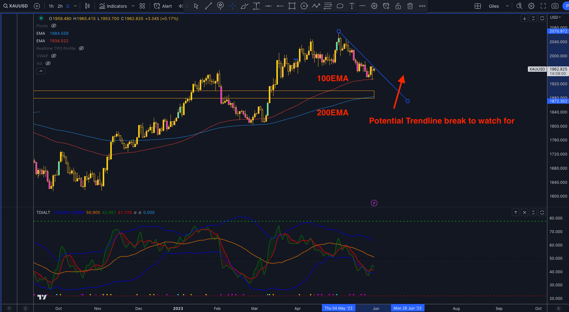Open the three-dot more options menu
This screenshot has height=312, width=569.
tap(422, 6)
